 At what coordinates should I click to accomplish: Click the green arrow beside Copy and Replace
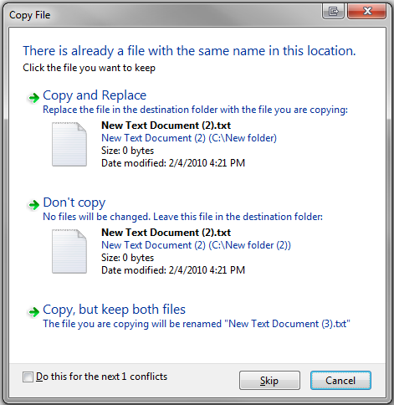(x=34, y=98)
